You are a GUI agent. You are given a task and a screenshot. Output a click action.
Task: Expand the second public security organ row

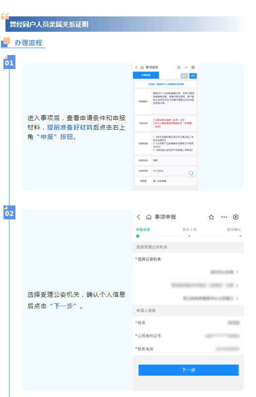tap(189, 285)
